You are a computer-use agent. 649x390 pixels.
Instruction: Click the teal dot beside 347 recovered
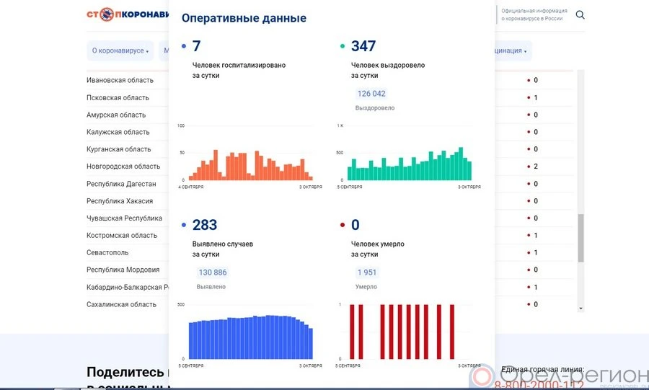pyautogui.click(x=343, y=47)
